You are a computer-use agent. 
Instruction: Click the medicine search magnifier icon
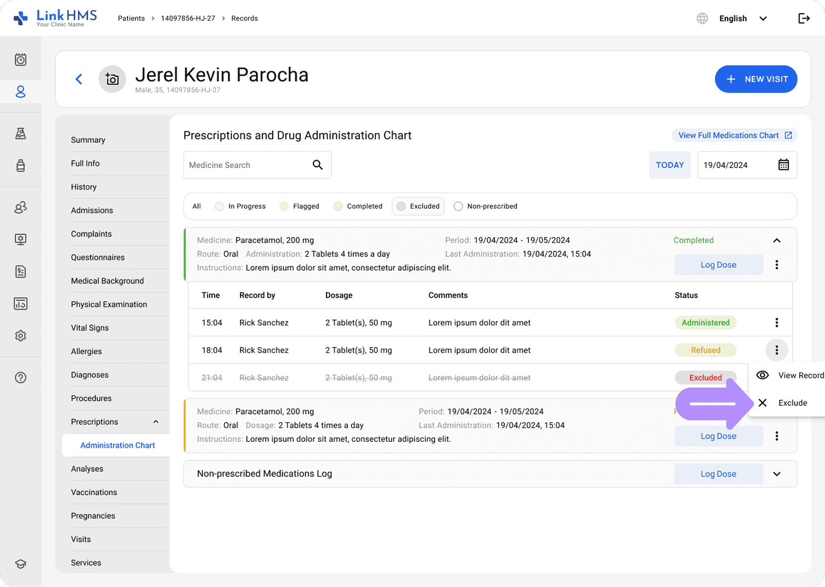[318, 165]
